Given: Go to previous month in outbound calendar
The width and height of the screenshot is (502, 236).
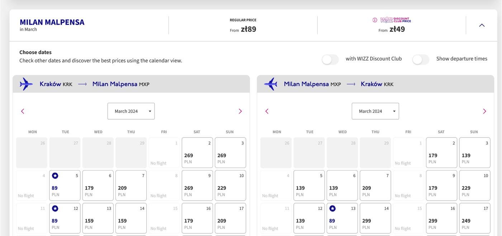Looking at the screenshot, I should click(x=23, y=111).
